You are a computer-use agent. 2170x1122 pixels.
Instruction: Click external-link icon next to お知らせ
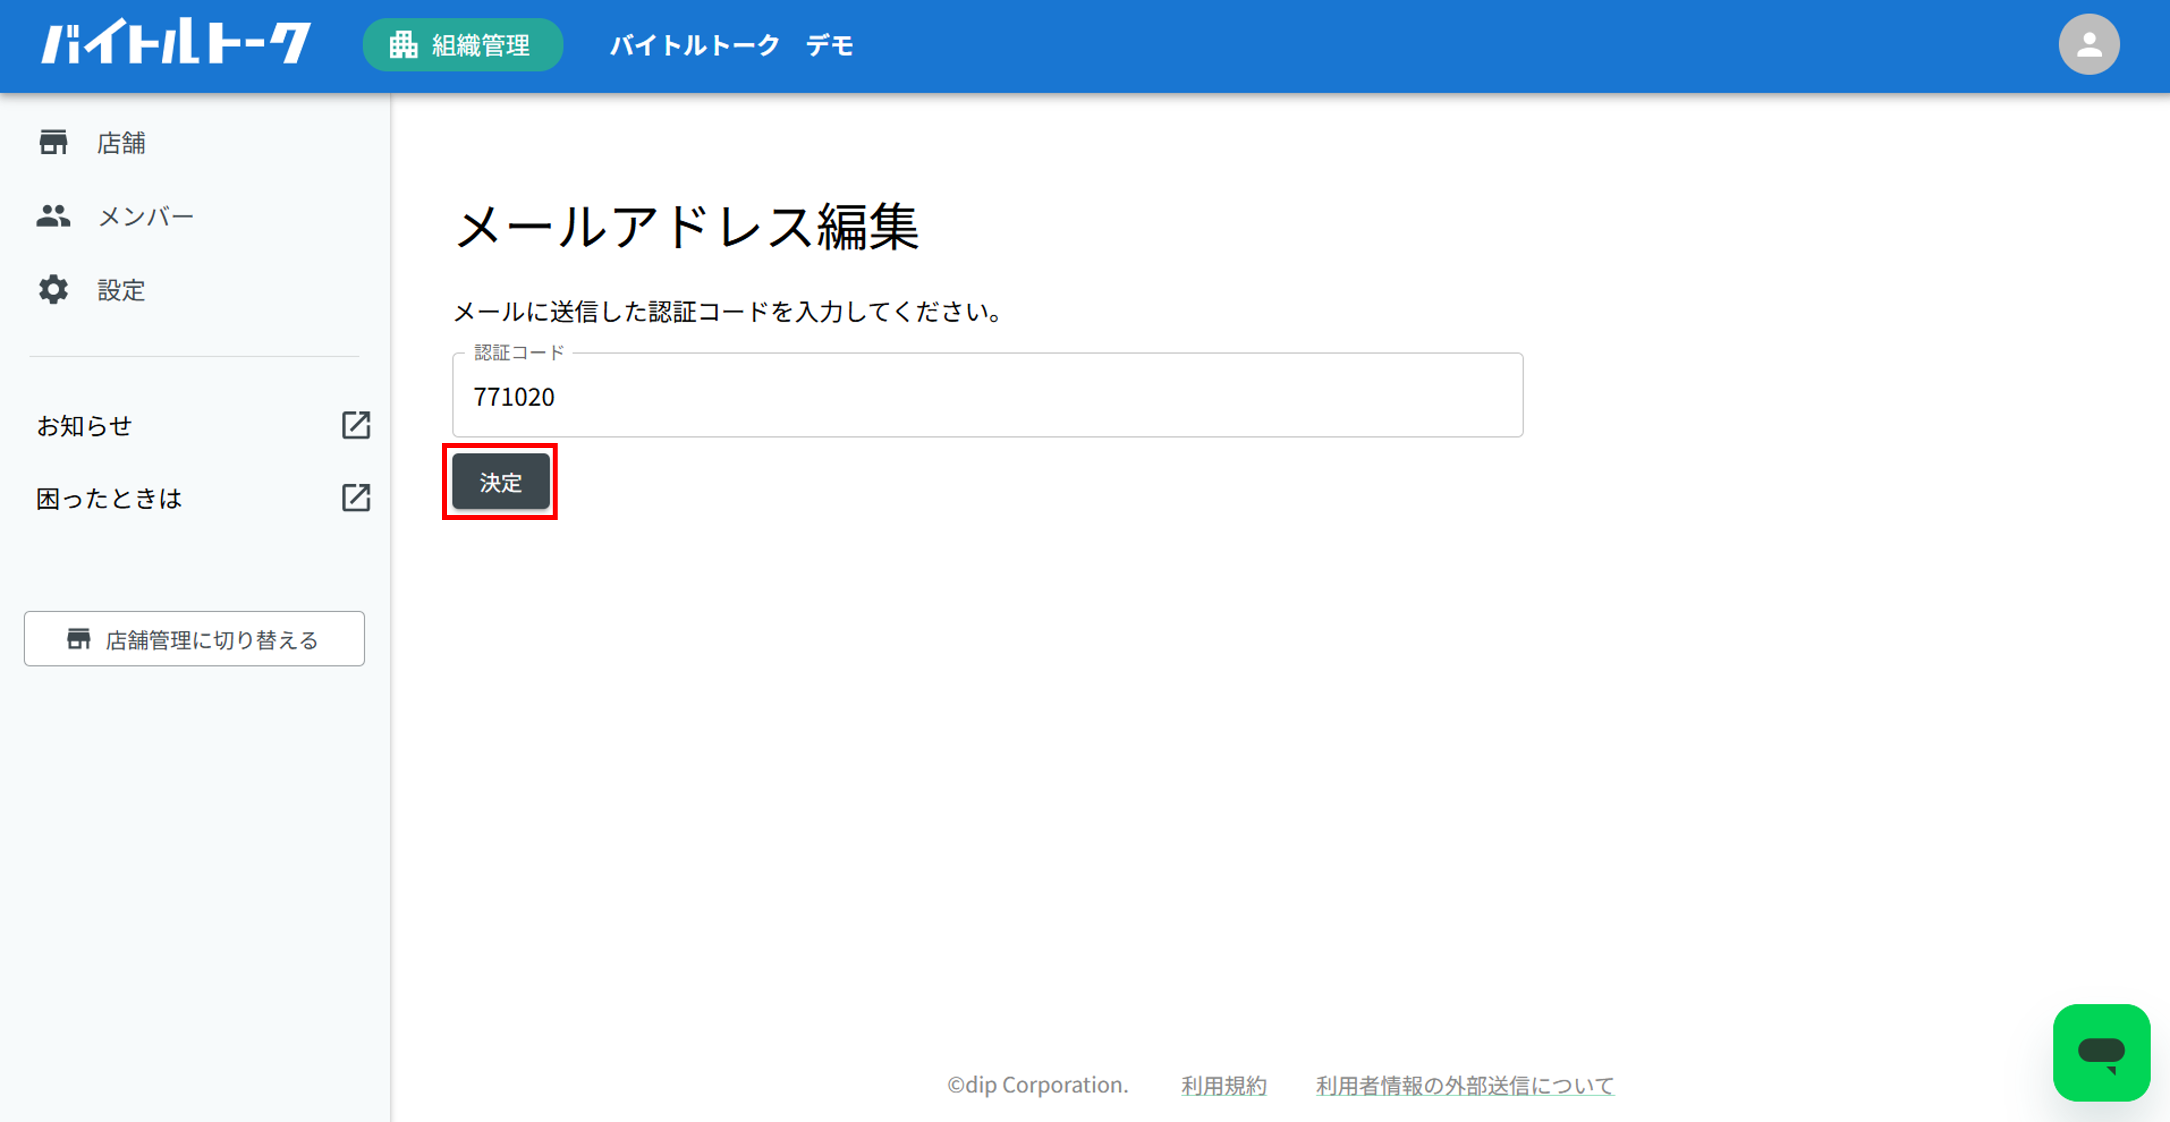click(x=356, y=426)
